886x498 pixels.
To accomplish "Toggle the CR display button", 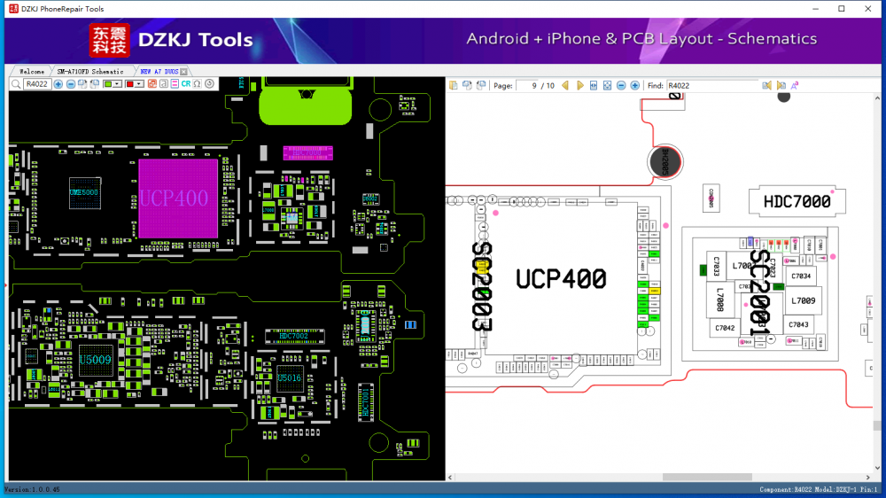I will (186, 84).
